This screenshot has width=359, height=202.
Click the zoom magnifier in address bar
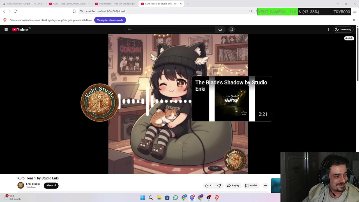click(x=251, y=11)
